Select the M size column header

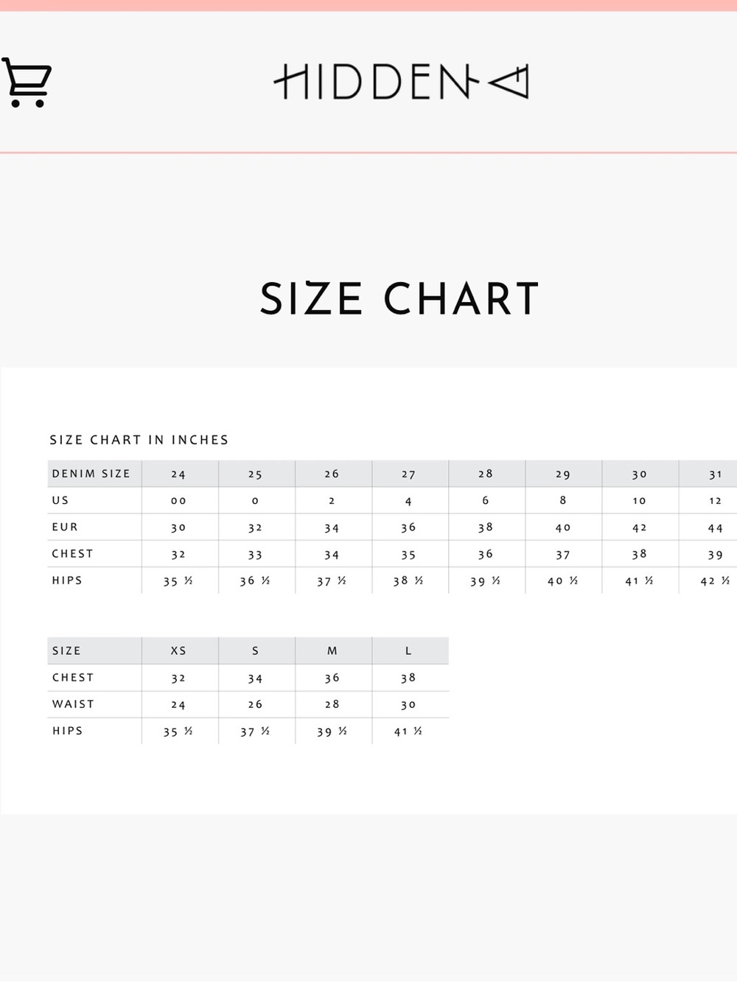tap(332, 650)
